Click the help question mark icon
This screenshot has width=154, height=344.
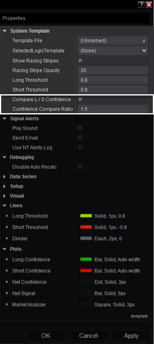[141, 5]
